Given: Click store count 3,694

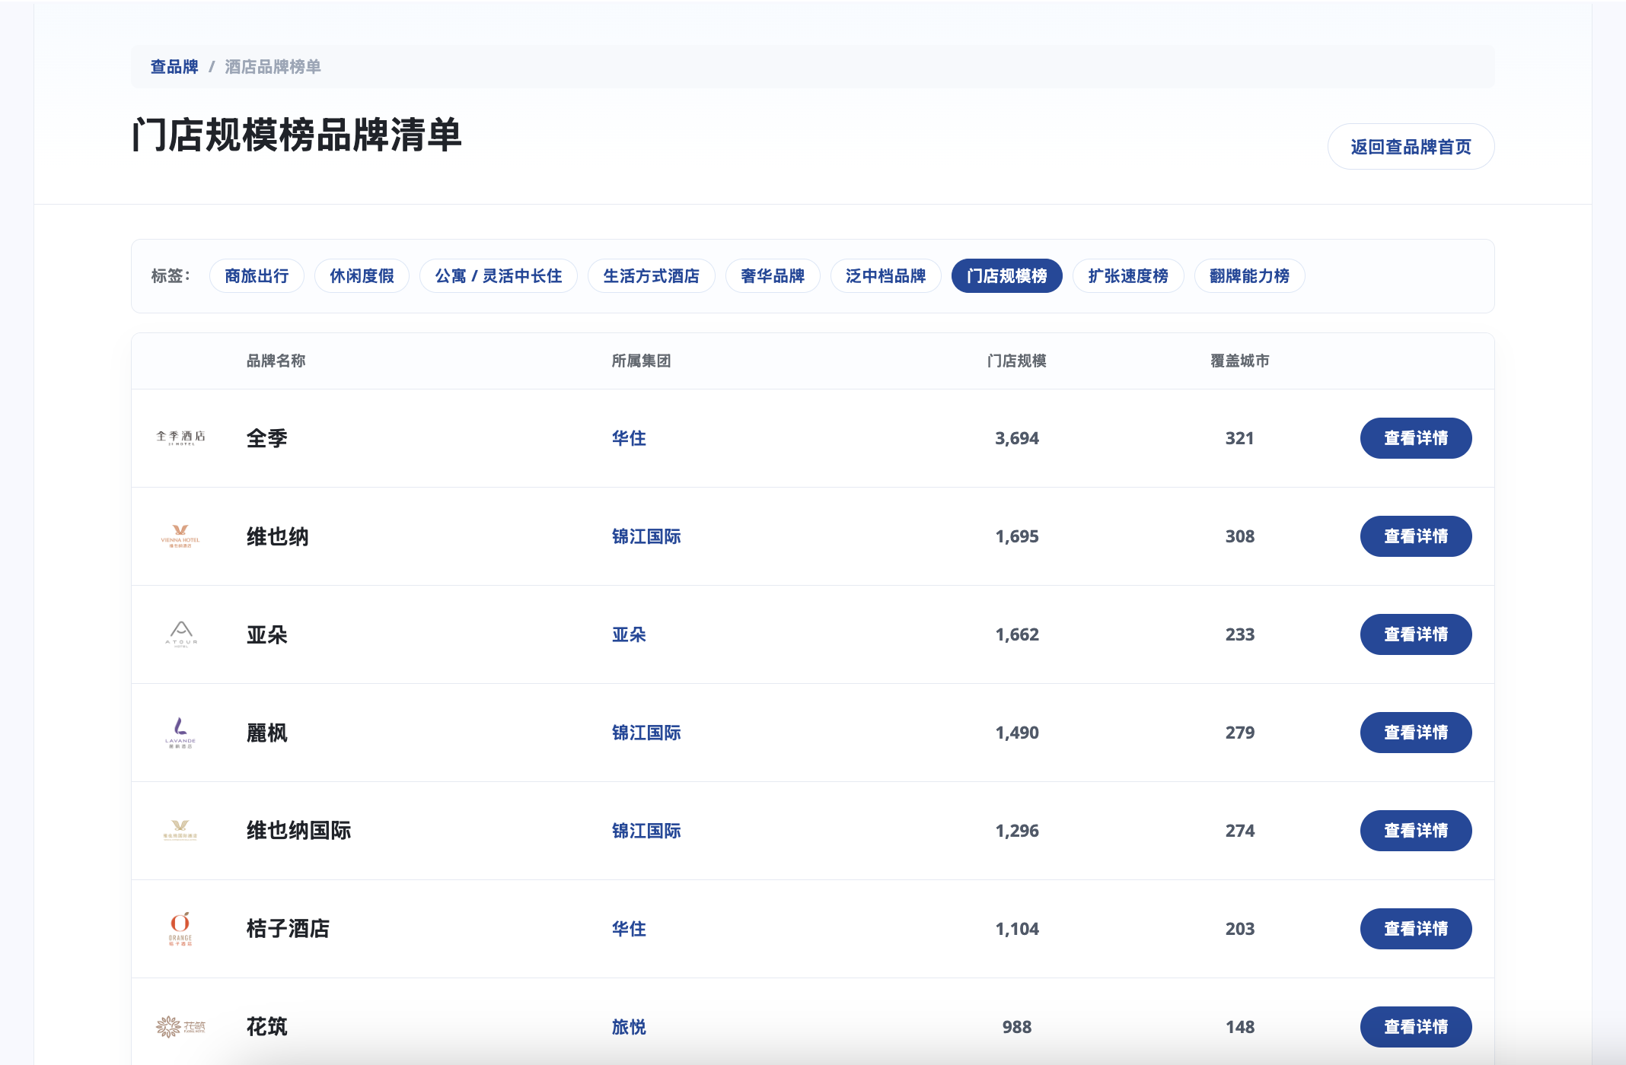Looking at the screenshot, I should (1017, 438).
